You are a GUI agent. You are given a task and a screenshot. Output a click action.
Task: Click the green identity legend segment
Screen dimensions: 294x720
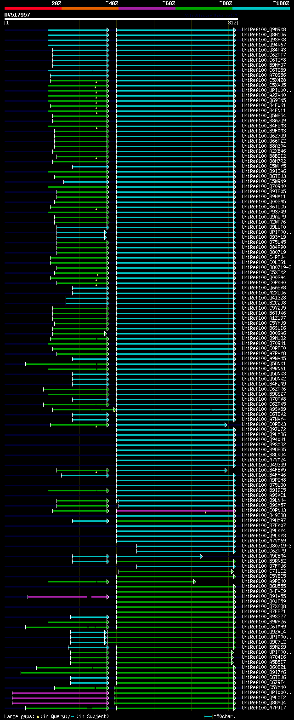pos(204,8)
